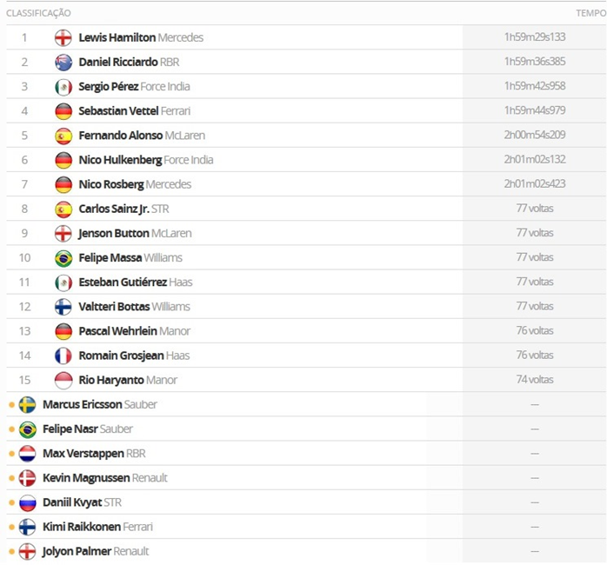Select Lewis Hamilton's time 1h59m29s133

tap(534, 37)
